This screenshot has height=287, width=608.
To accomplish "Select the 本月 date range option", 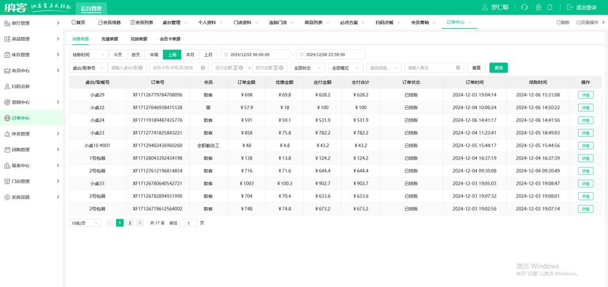I will 190,55.
